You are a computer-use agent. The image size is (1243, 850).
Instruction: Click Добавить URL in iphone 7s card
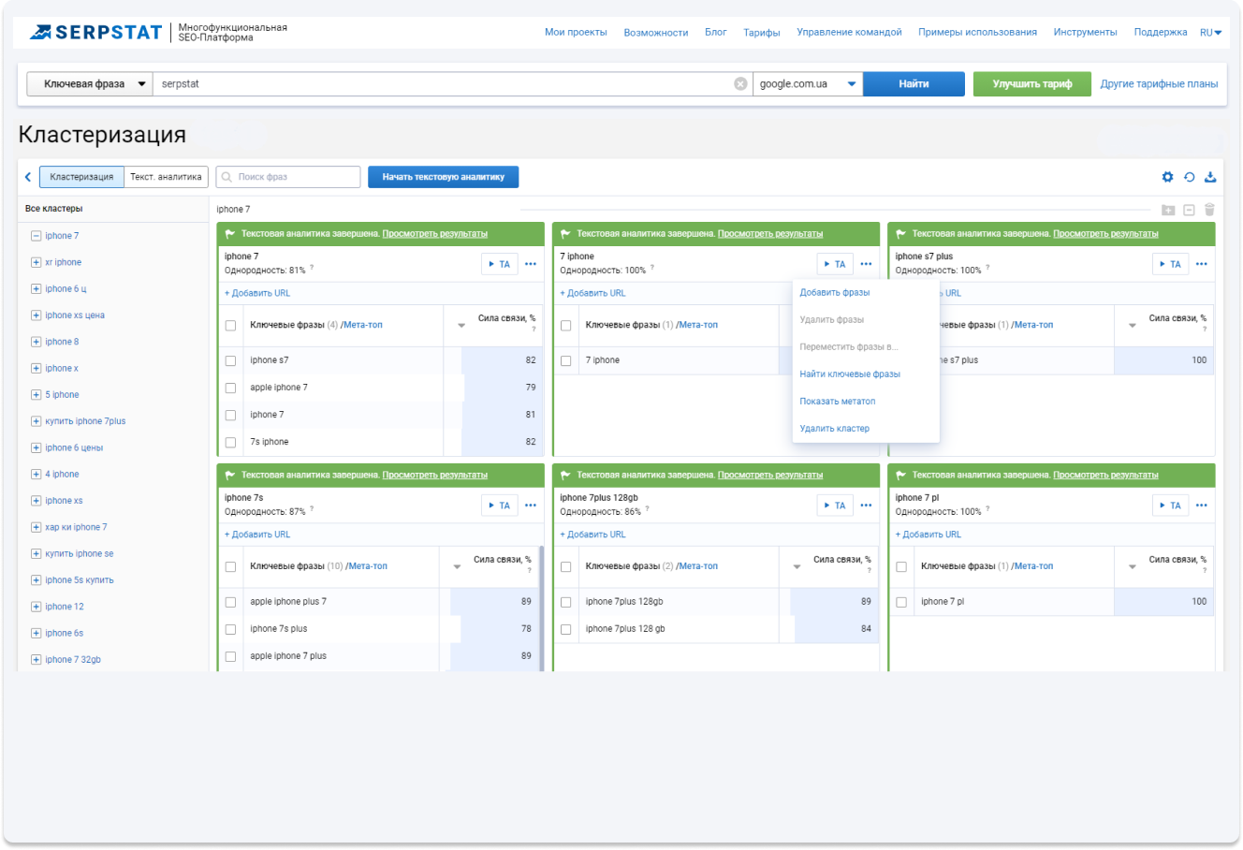pyautogui.click(x=257, y=535)
